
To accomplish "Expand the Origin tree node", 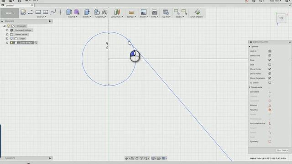I will (7, 38).
